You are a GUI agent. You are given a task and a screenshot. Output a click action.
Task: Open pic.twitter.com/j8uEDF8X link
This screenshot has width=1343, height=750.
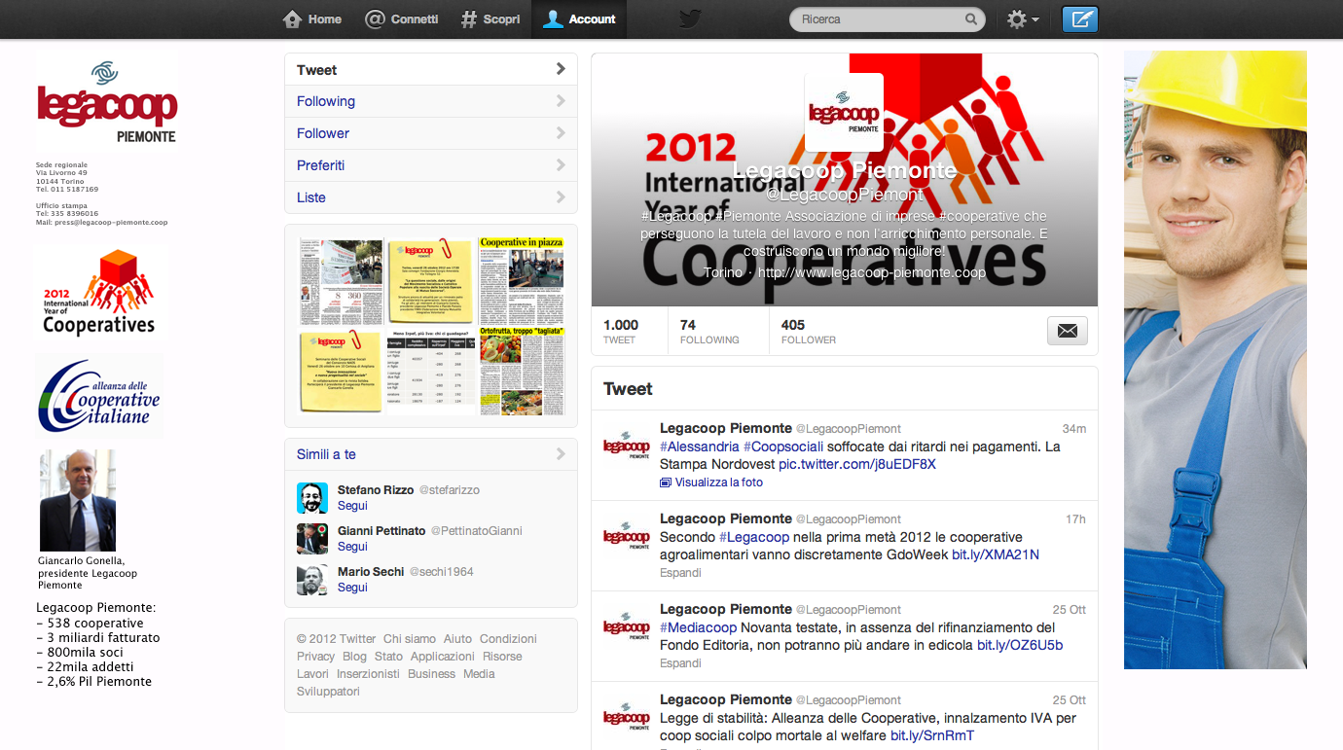(857, 464)
